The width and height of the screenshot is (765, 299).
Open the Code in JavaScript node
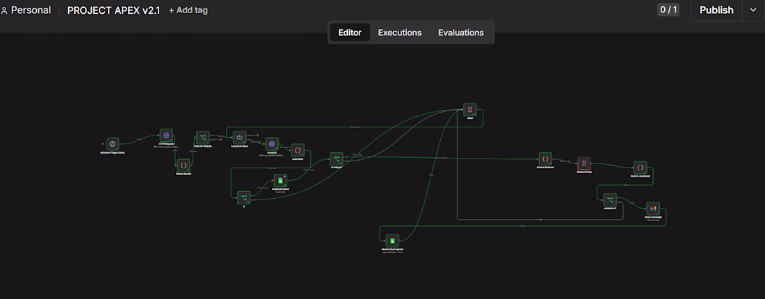tap(640, 168)
